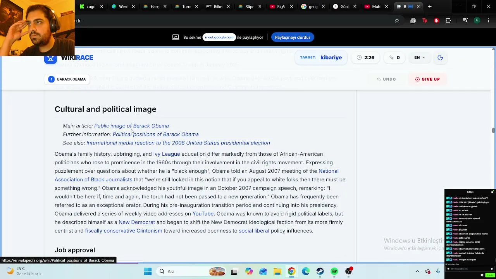The height and width of the screenshot is (279, 496).
Task: Follow the YouTube link in the article
Action: pos(203,214)
